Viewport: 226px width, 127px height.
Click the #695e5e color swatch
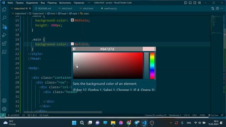[x=72, y=20]
